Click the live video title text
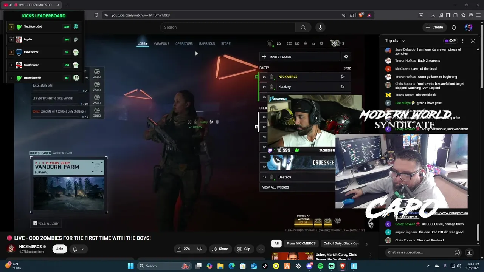The height and width of the screenshot is (272, 484). [82, 238]
